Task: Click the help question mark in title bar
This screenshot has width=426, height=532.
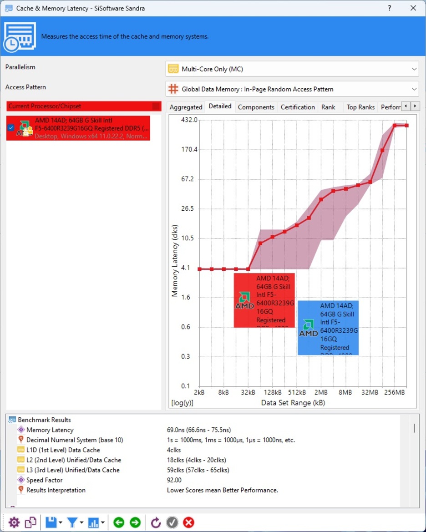Action: pos(389,8)
